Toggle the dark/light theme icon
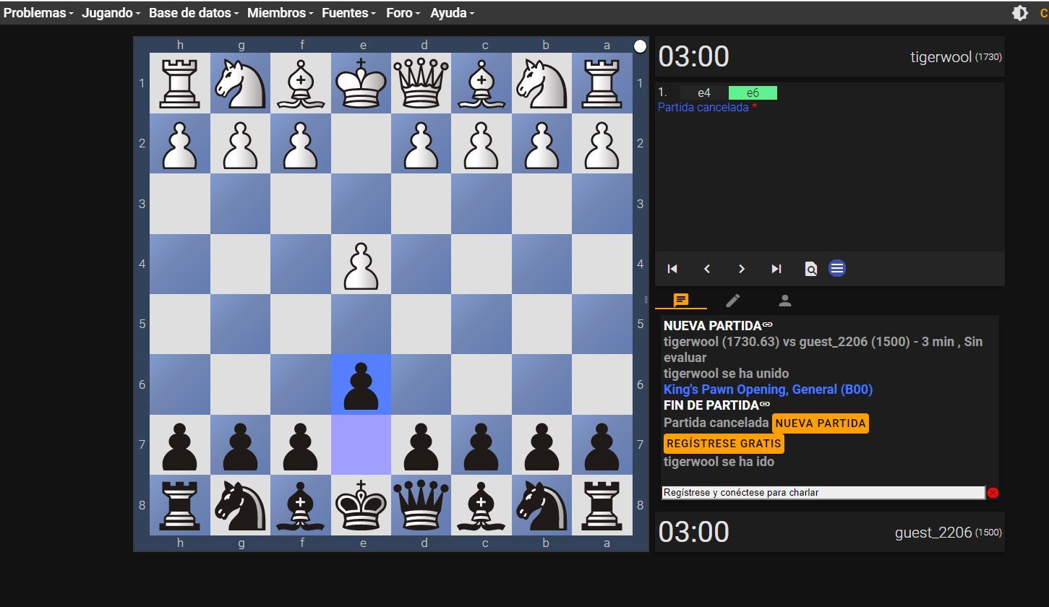Screen dimensions: 1049x607 tap(1019, 13)
